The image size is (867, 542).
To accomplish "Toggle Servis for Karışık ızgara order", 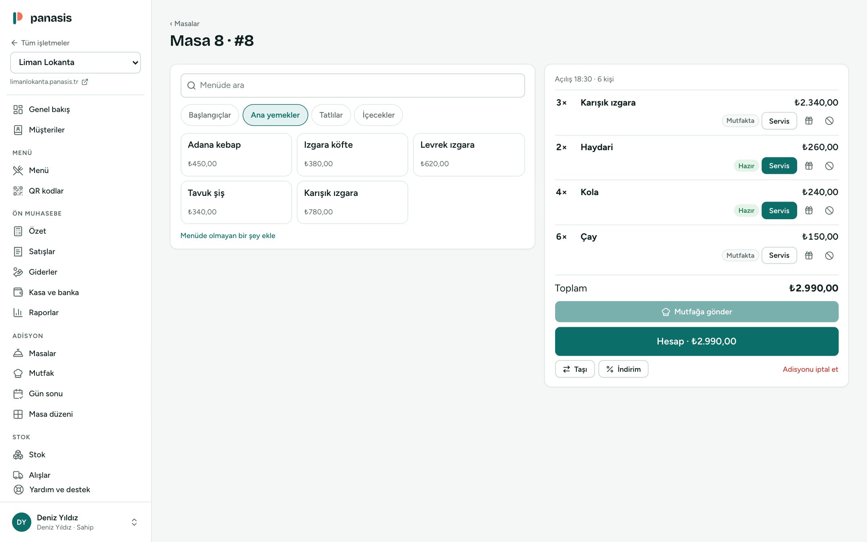I will [x=779, y=121].
